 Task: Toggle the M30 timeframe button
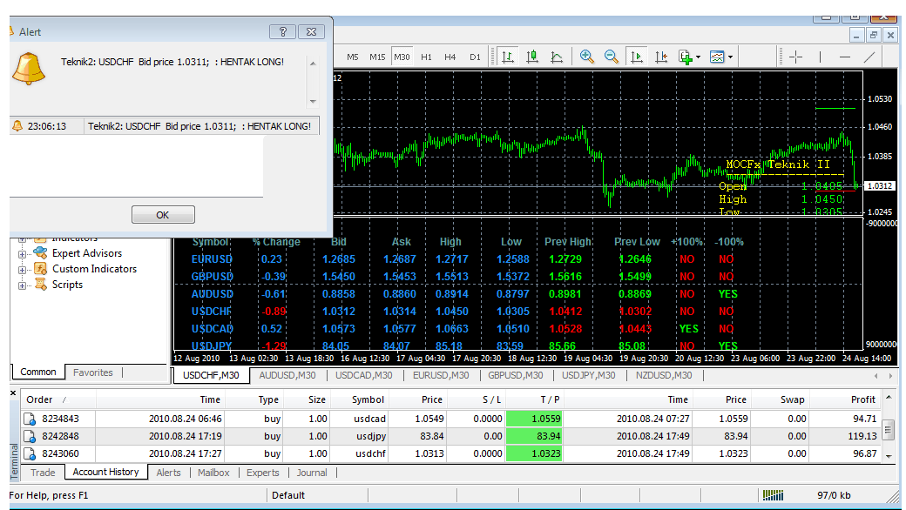[x=402, y=57]
